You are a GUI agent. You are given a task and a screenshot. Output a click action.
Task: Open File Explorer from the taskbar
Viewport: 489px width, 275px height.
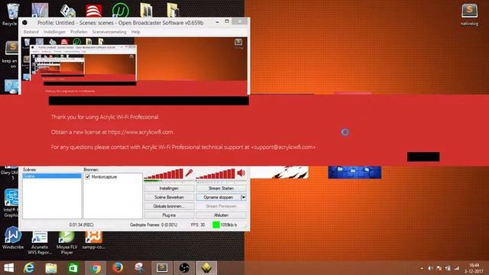(51, 268)
